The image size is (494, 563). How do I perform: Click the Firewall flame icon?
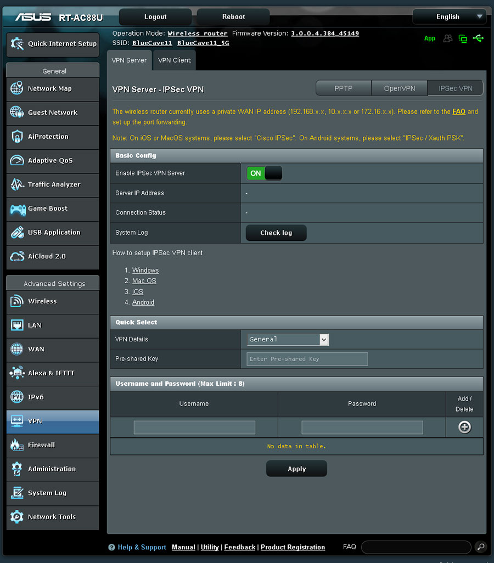click(x=17, y=445)
